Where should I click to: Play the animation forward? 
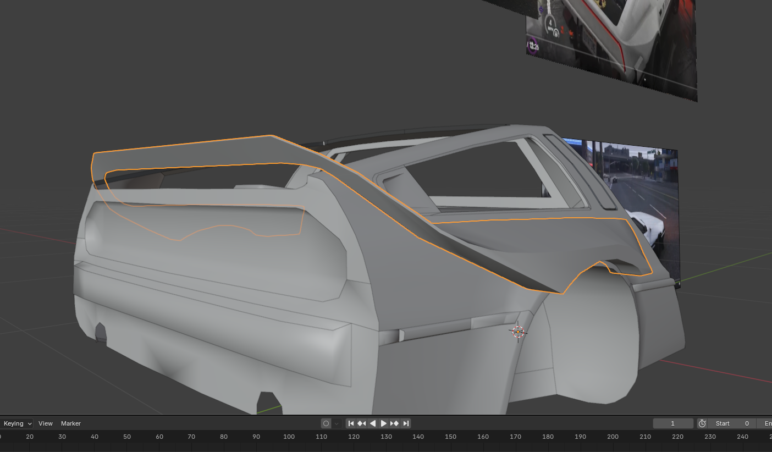(384, 423)
